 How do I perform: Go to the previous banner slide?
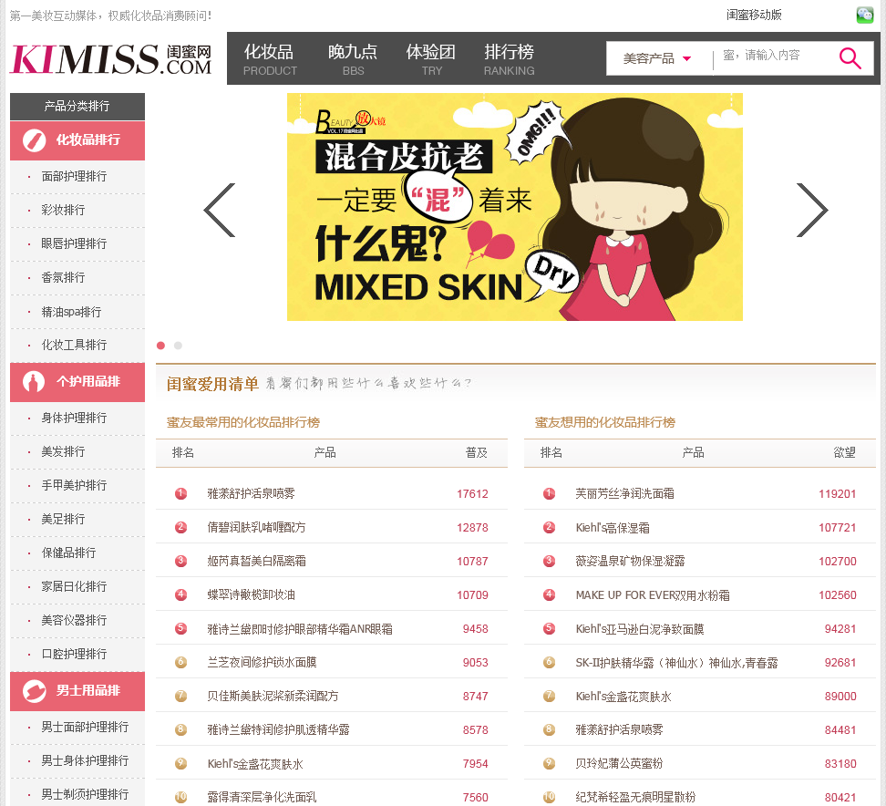(220, 211)
